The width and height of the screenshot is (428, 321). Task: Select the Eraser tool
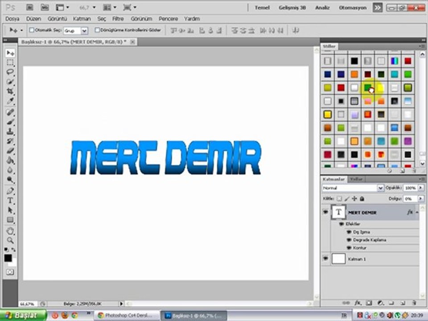coord(10,150)
